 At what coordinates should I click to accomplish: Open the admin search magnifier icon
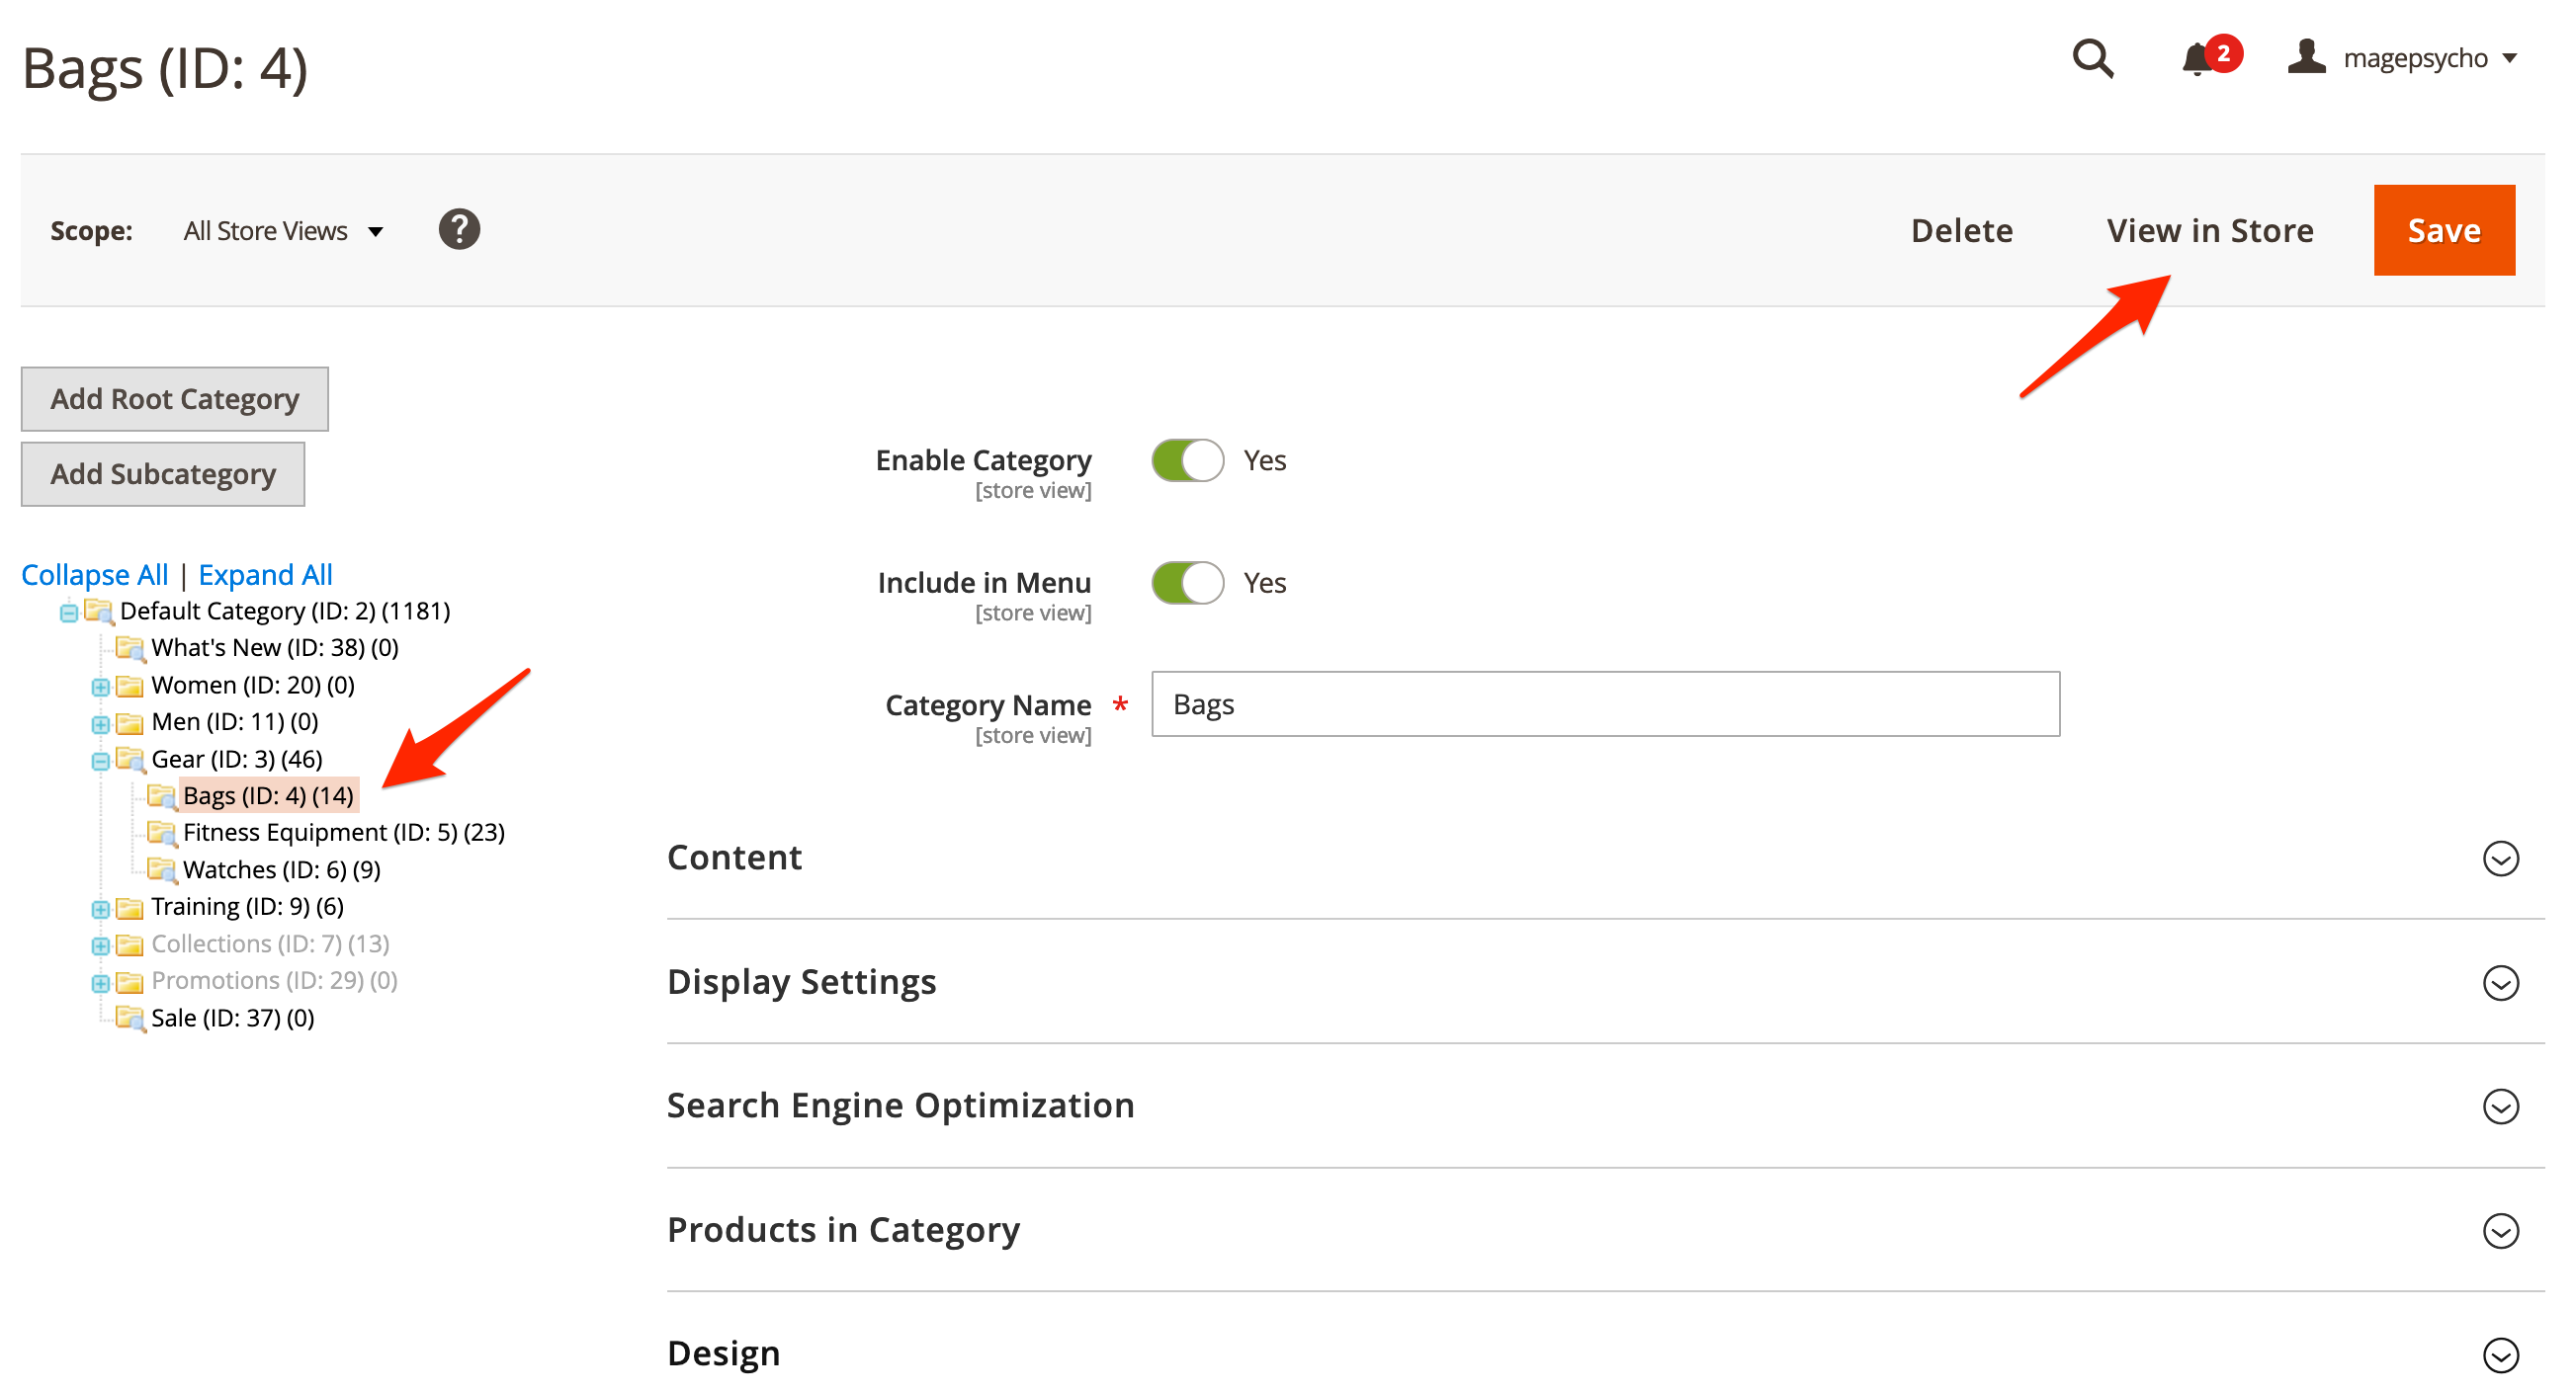(x=2092, y=58)
